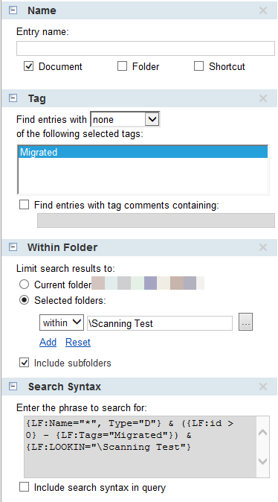The height and width of the screenshot is (502, 278).
Task: Remove the Tag search section
Action: click(x=262, y=98)
